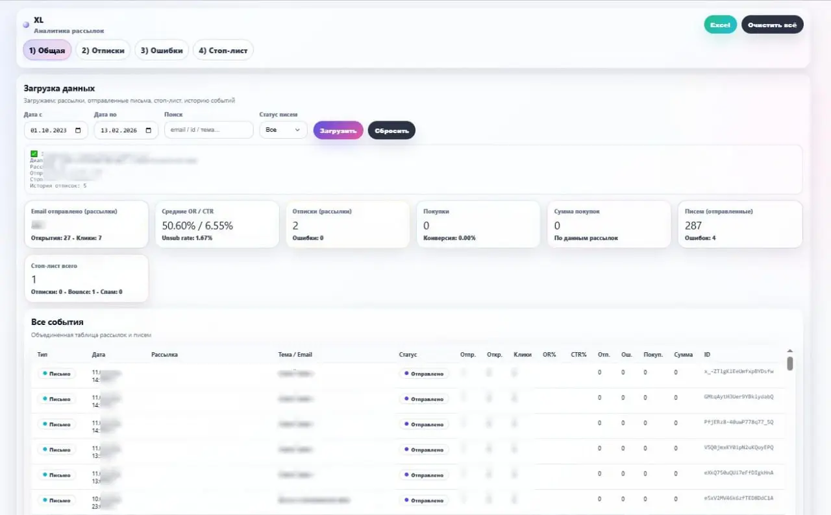Open the '4) Стоп-лист' tab

pyautogui.click(x=223, y=50)
